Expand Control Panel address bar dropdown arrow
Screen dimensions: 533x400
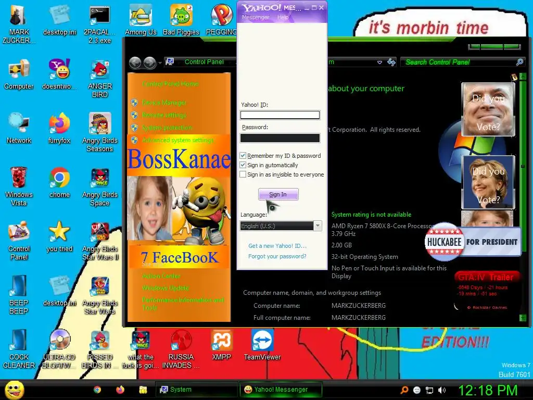coord(379,63)
